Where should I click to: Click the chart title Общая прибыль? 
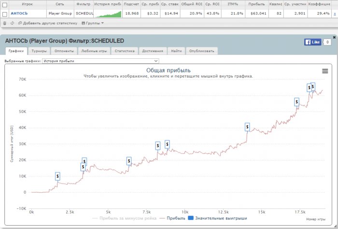click(x=169, y=70)
